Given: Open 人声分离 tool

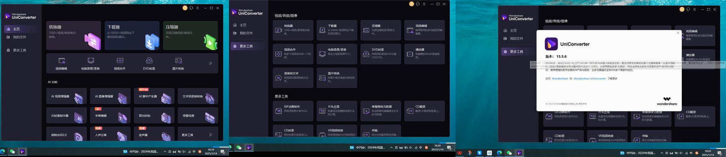Looking at the screenshot, I should 110,134.
